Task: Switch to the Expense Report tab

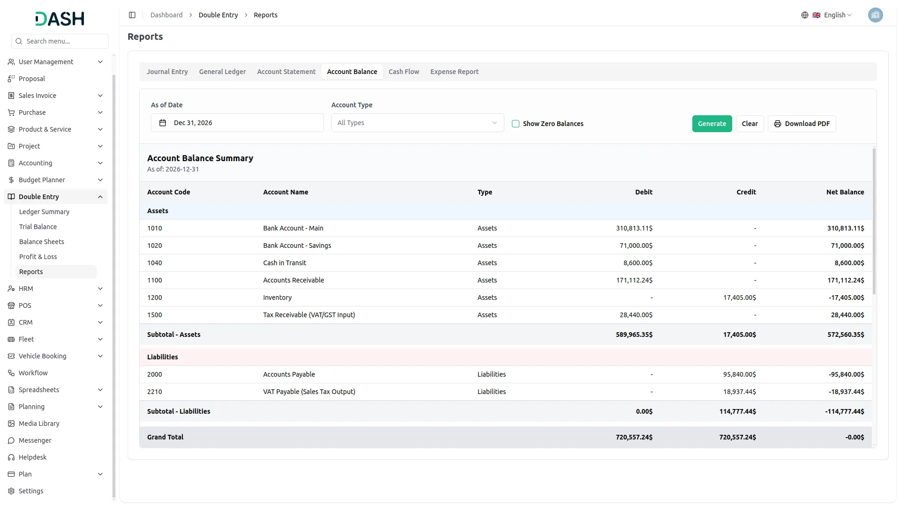Action: pyautogui.click(x=454, y=72)
